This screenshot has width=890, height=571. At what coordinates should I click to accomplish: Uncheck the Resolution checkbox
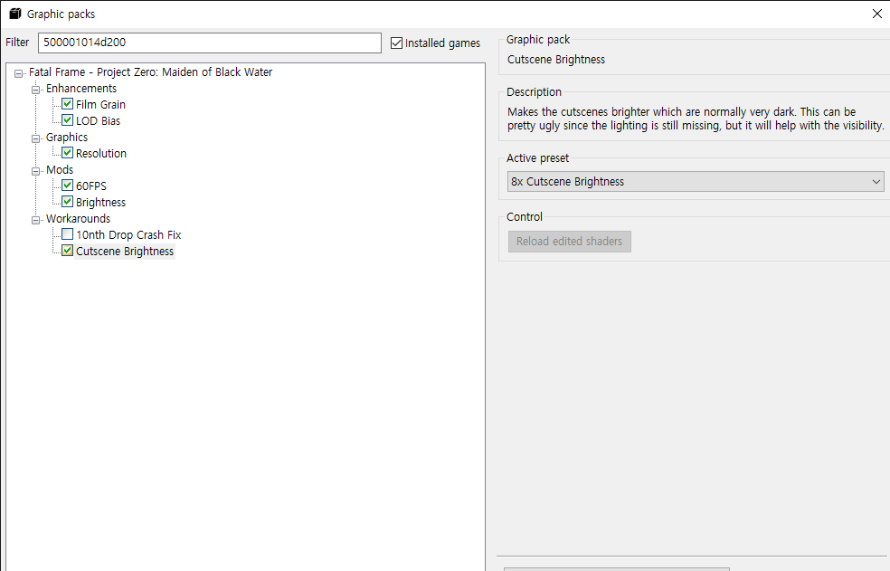(x=68, y=153)
